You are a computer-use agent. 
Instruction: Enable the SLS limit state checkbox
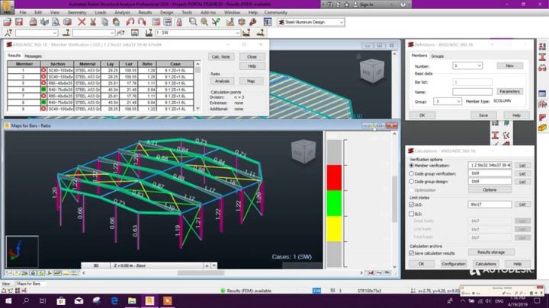pyautogui.click(x=412, y=214)
